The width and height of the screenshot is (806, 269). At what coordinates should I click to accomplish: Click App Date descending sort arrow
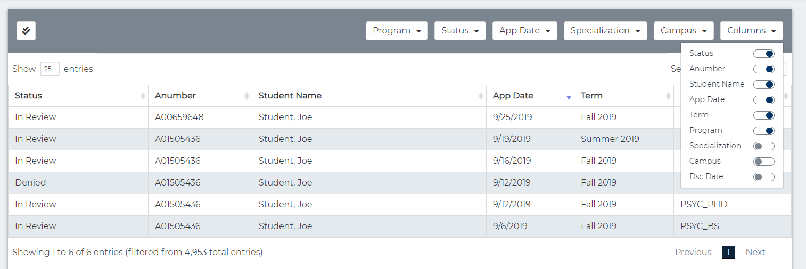pos(569,98)
